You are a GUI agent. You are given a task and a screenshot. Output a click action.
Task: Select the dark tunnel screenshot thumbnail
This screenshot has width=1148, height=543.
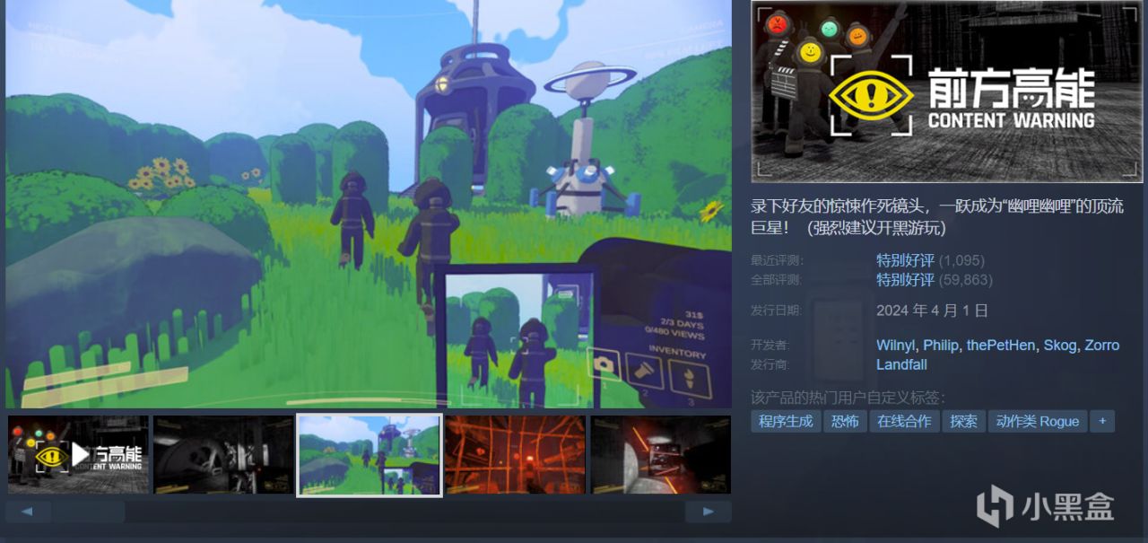(223, 454)
